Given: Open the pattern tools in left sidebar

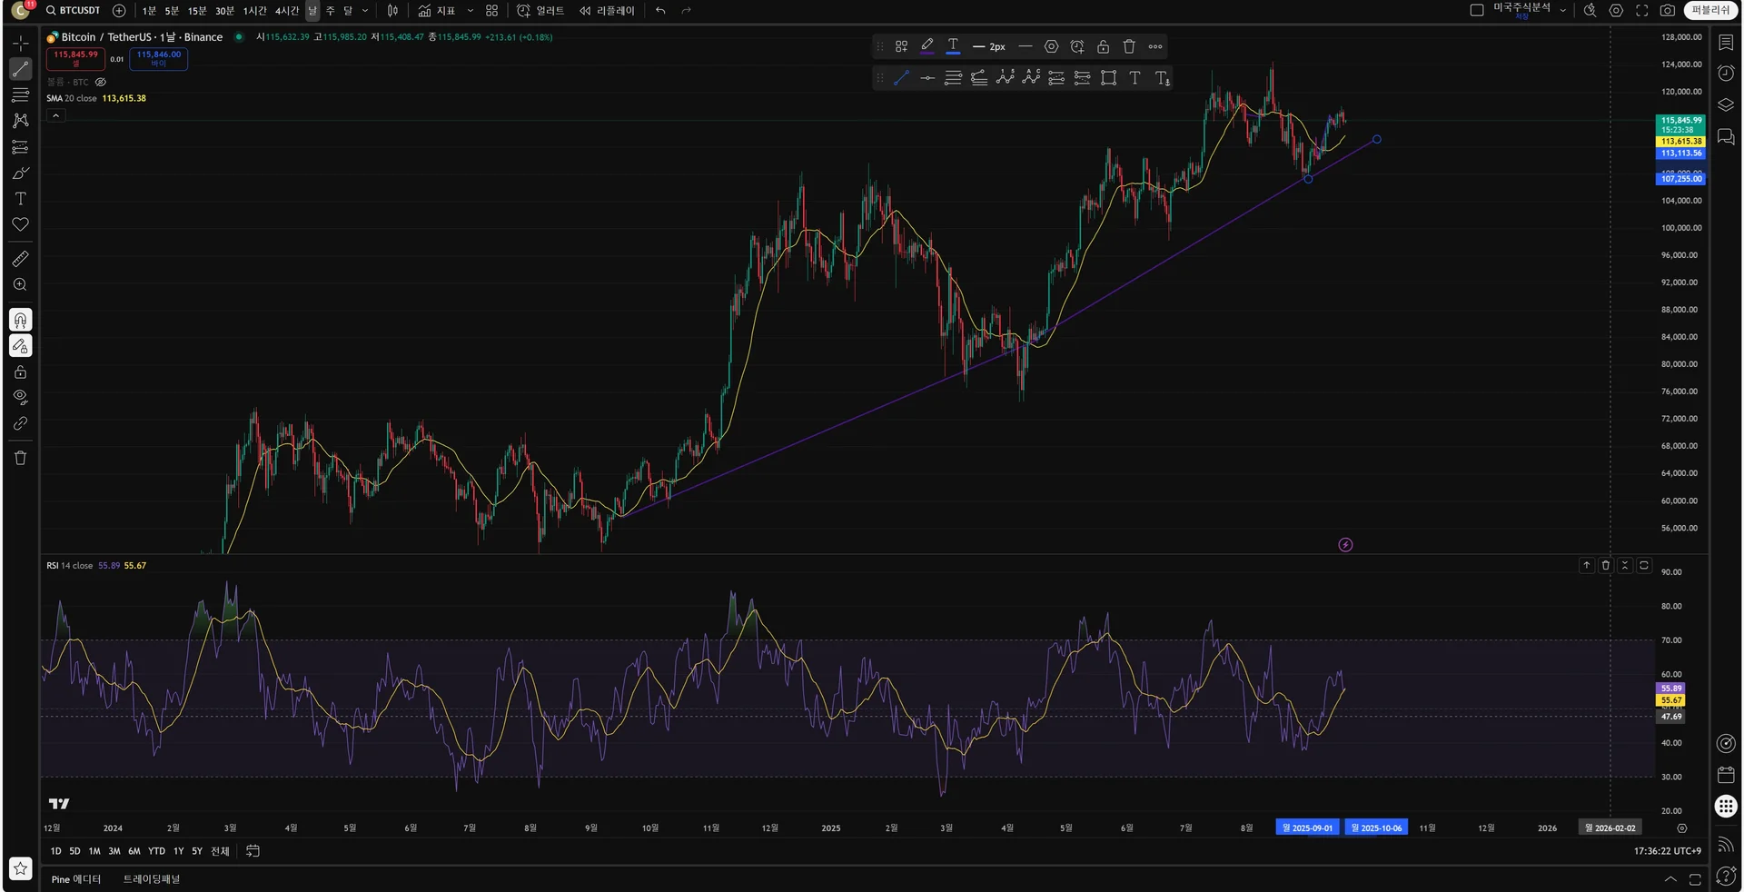Looking at the screenshot, I should [20, 121].
